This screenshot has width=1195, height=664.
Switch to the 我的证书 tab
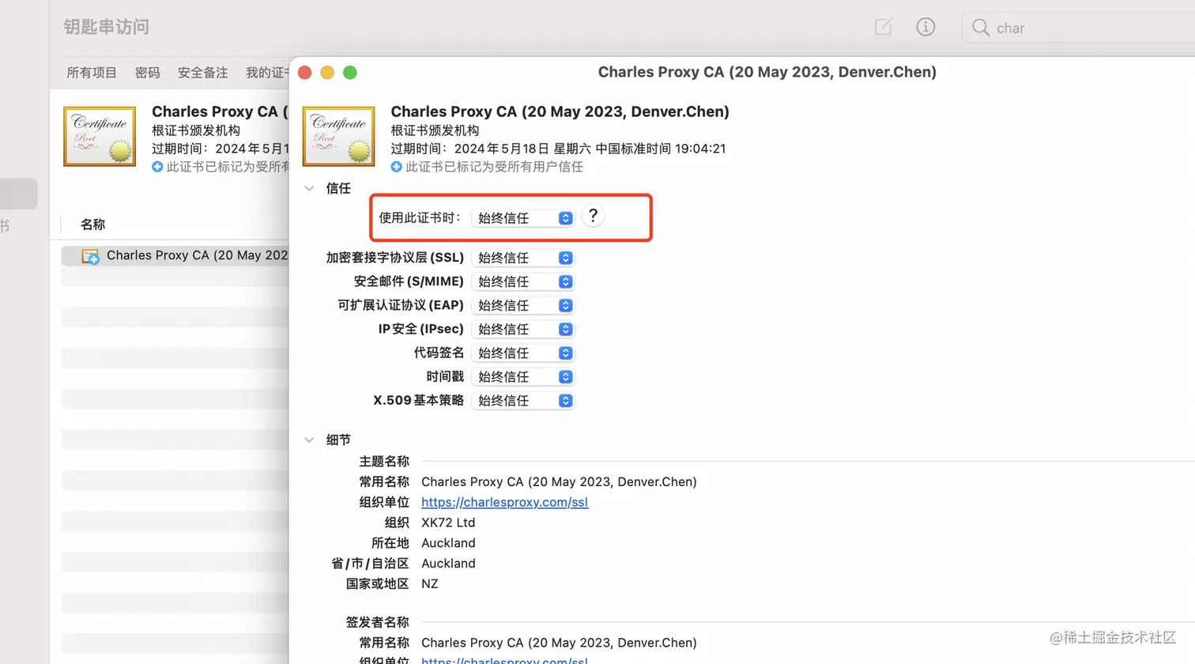pyautogui.click(x=267, y=73)
